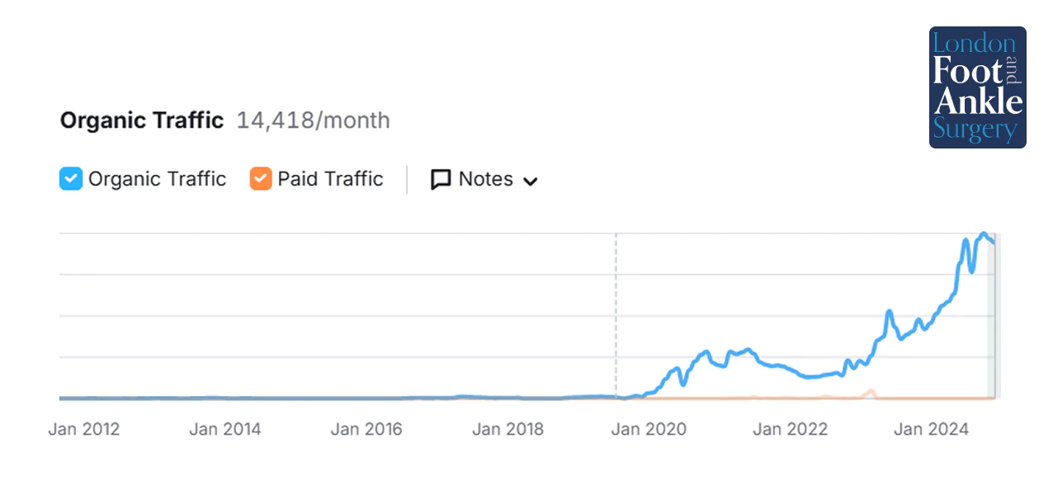Click the Jan 2022 axis label

pyautogui.click(x=791, y=429)
